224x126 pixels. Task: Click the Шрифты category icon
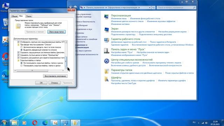pyautogui.click(x=106, y=79)
